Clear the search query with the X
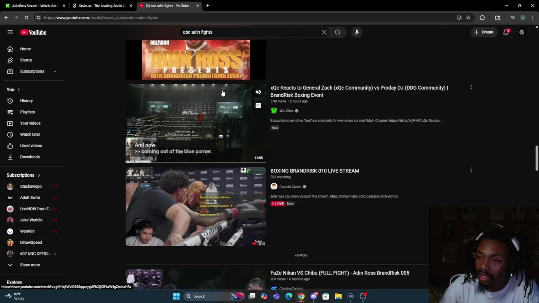 (x=324, y=32)
